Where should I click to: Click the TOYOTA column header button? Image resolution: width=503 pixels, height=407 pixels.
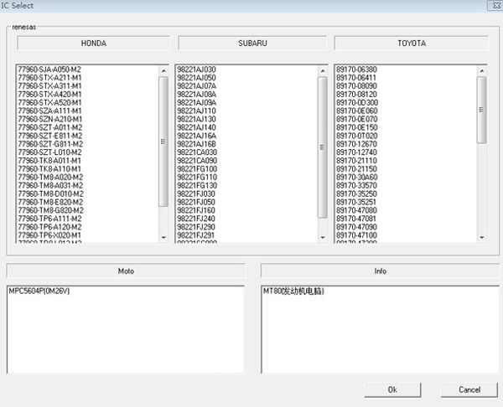(x=412, y=44)
